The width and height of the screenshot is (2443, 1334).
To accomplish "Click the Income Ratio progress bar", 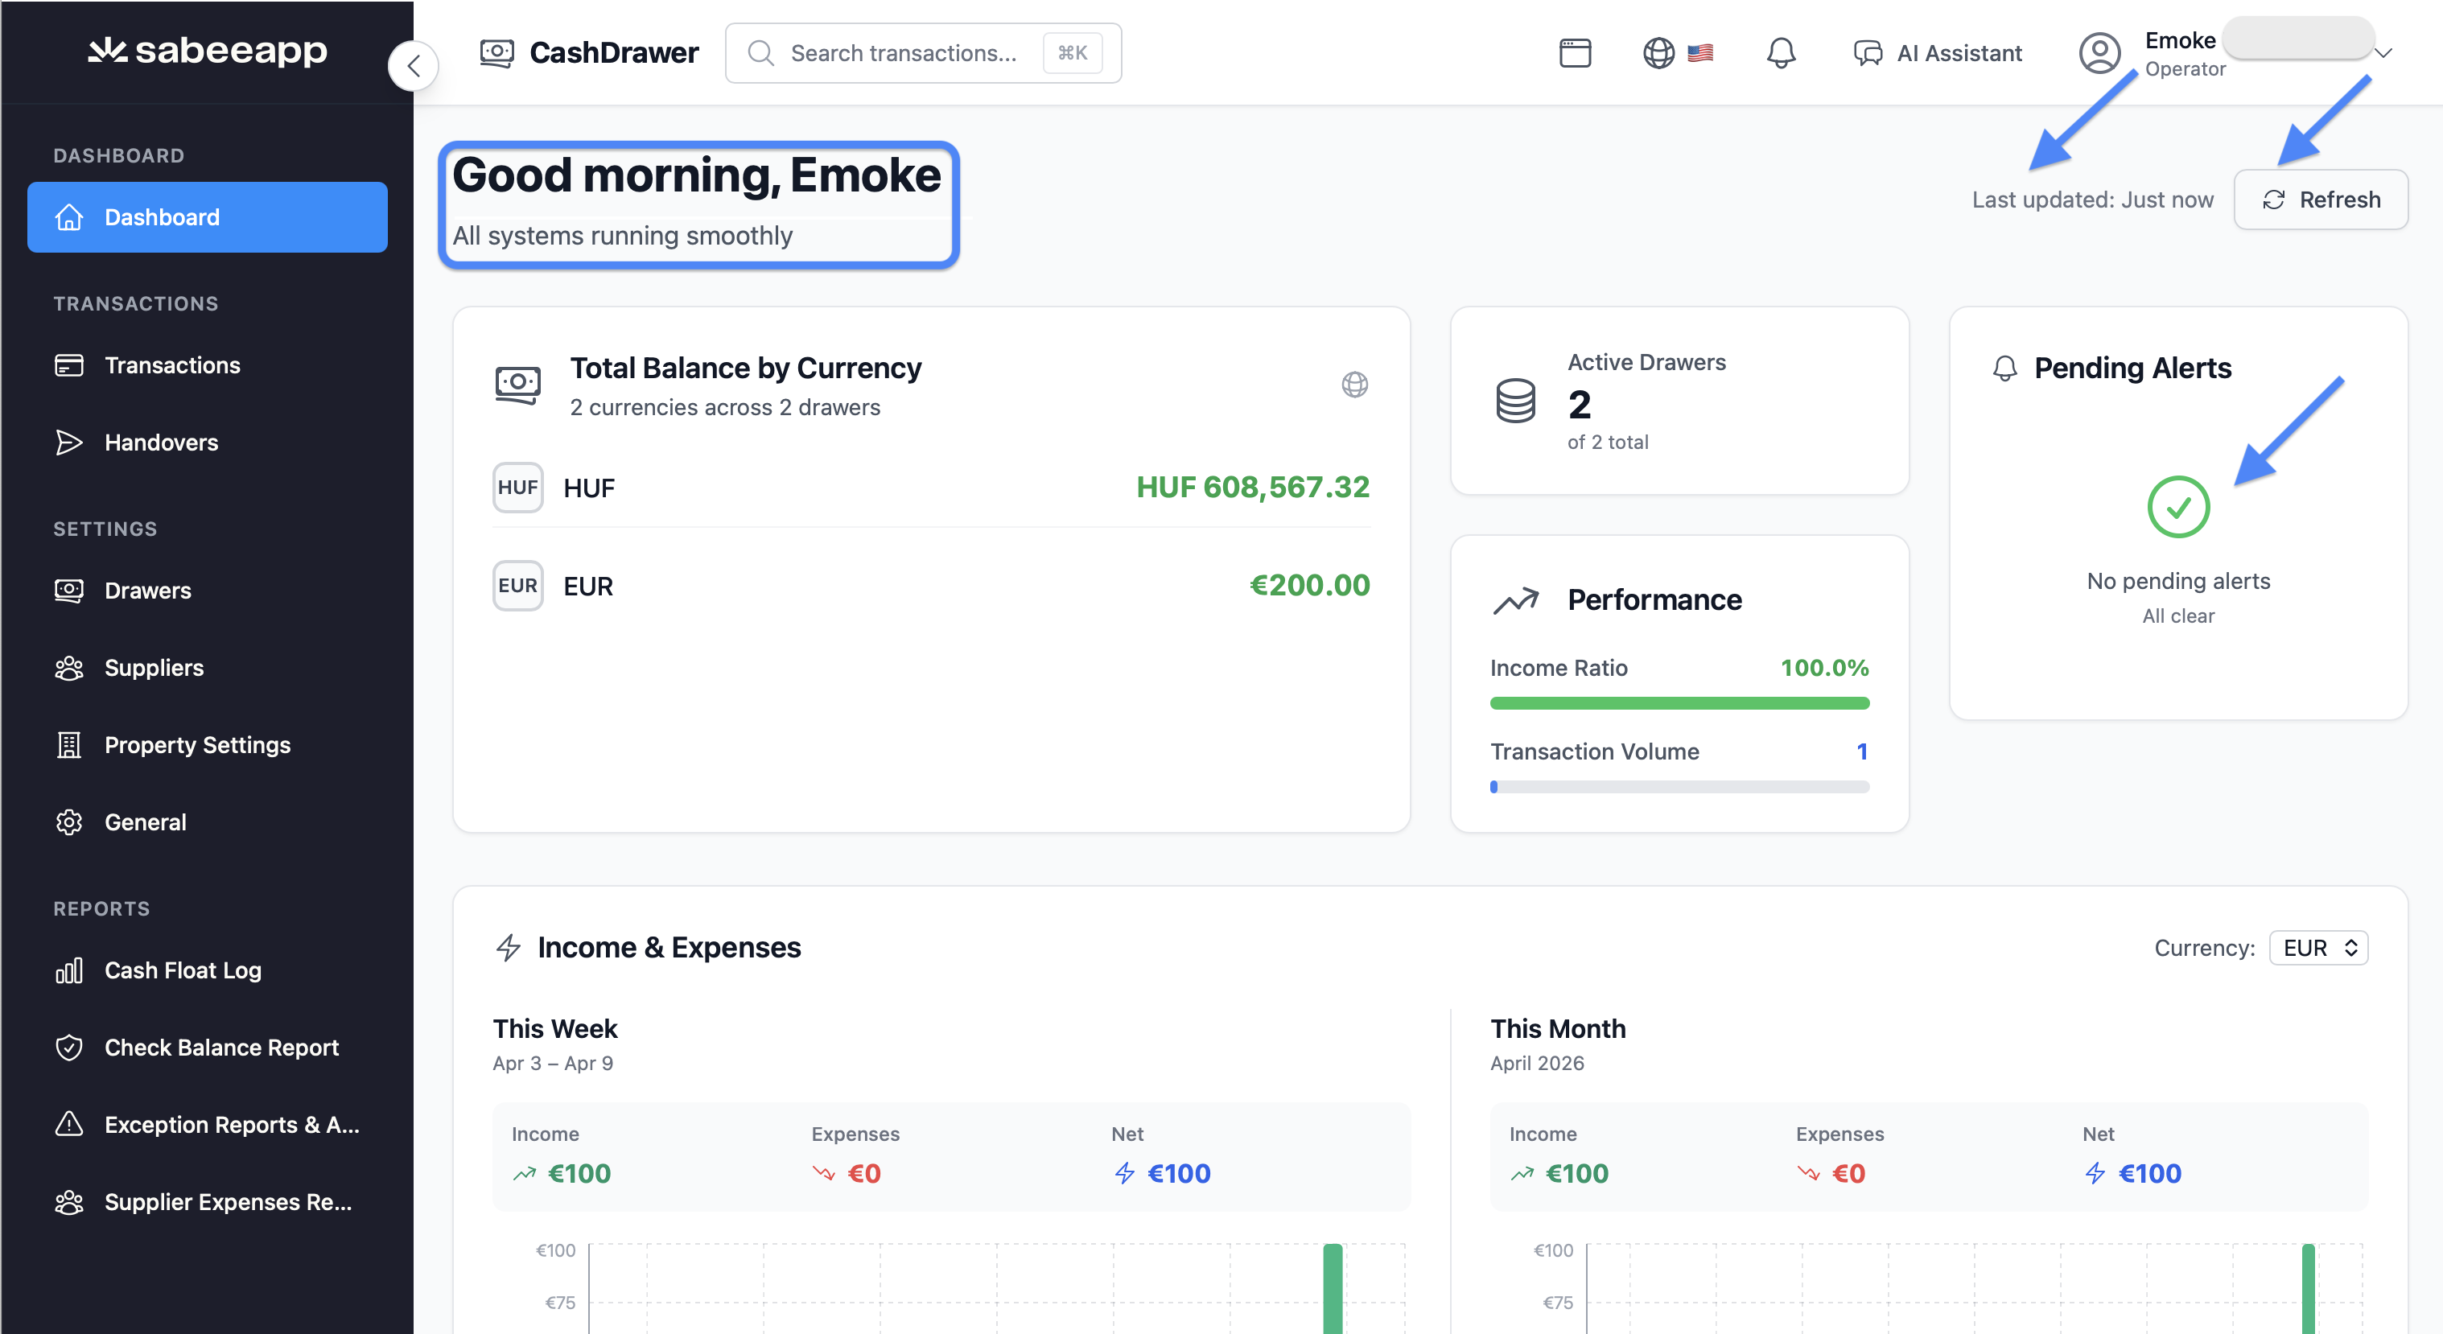I will (1679, 703).
